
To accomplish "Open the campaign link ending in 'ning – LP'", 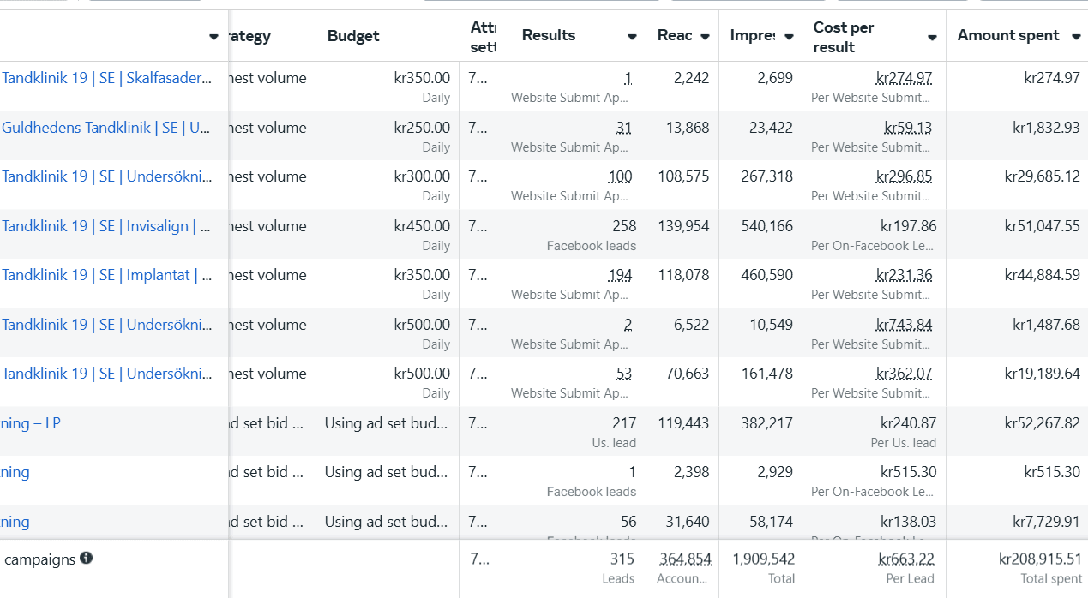I will (x=31, y=423).
